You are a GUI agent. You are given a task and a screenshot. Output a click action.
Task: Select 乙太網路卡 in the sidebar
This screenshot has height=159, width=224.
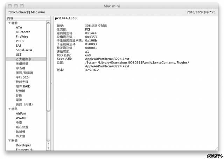click(23, 59)
